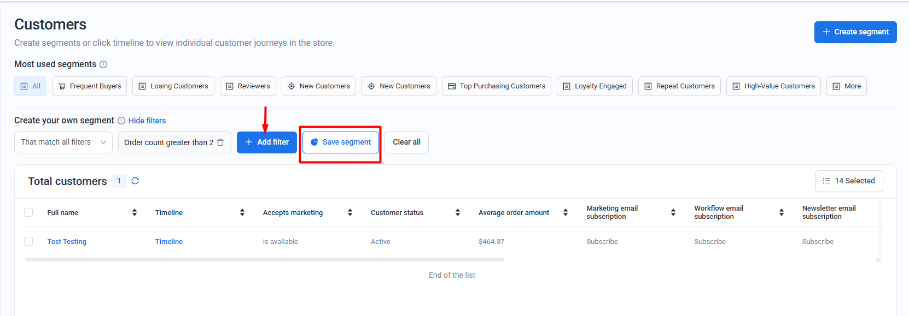The width and height of the screenshot is (909, 316).
Task: Select the Frequent Buyers segment tab
Action: pos(90,86)
